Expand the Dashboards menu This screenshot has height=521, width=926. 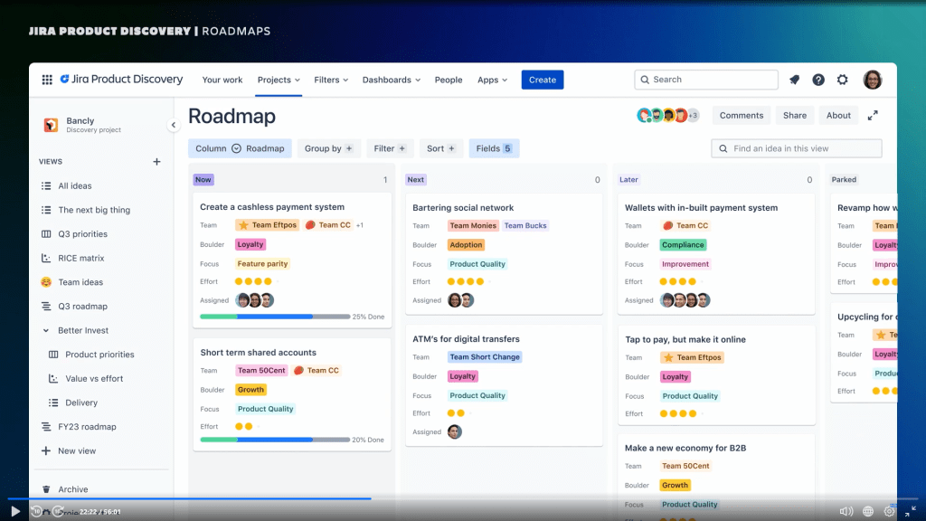[x=391, y=80]
